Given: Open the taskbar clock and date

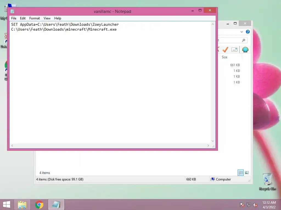Looking at the screenshot, I should [x=269, y=205].
